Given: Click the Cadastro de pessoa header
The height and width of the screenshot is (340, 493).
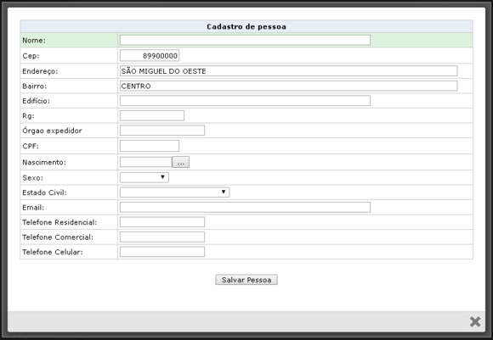Looking at the screenshot, I should pos(246,26).
